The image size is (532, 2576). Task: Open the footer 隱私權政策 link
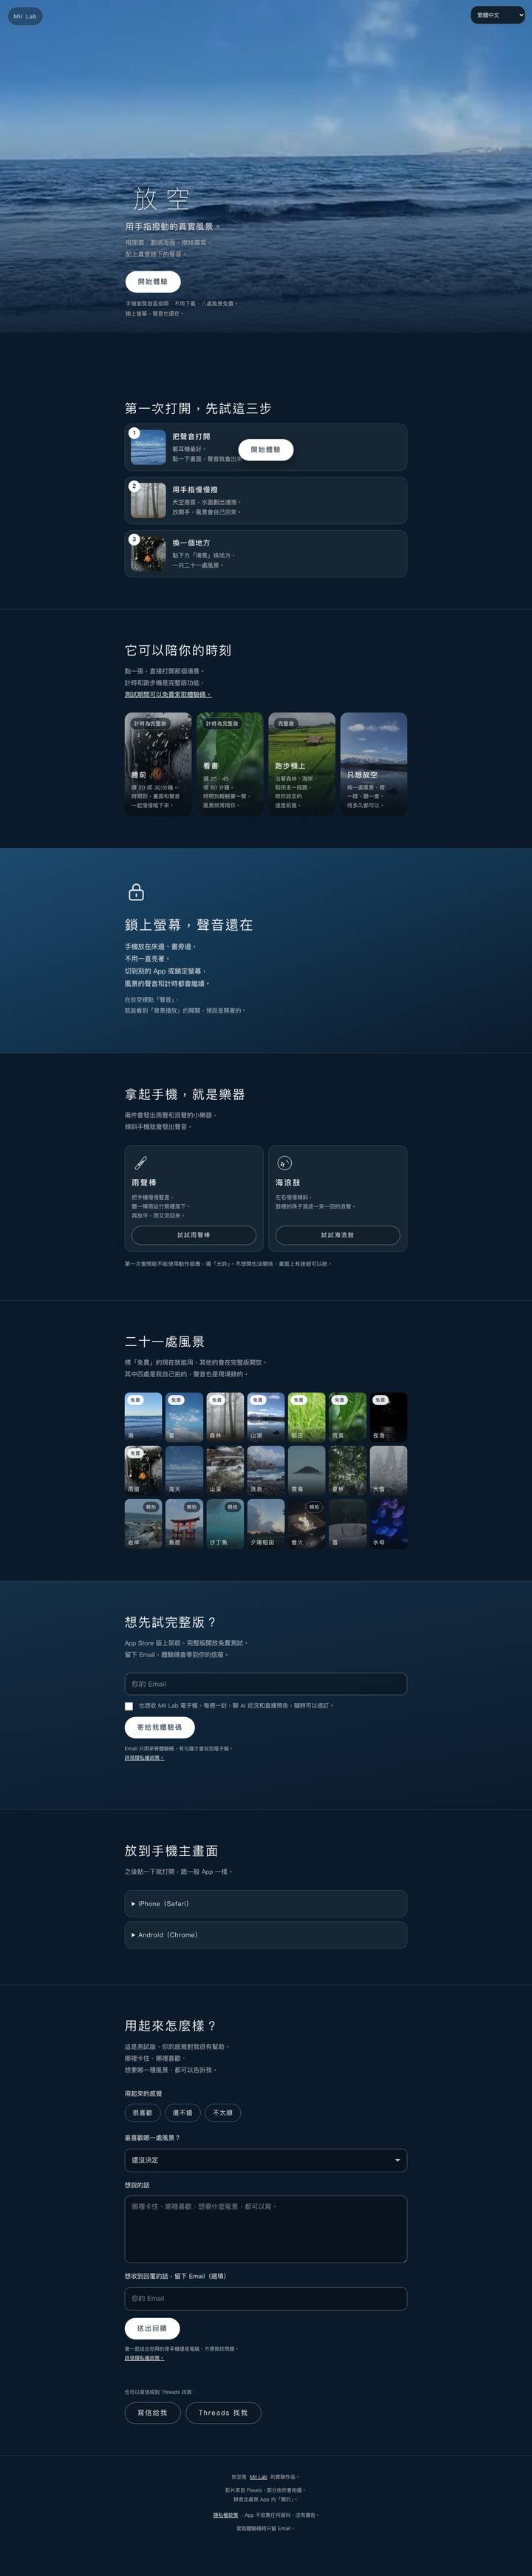click(x=226, y=2515)
